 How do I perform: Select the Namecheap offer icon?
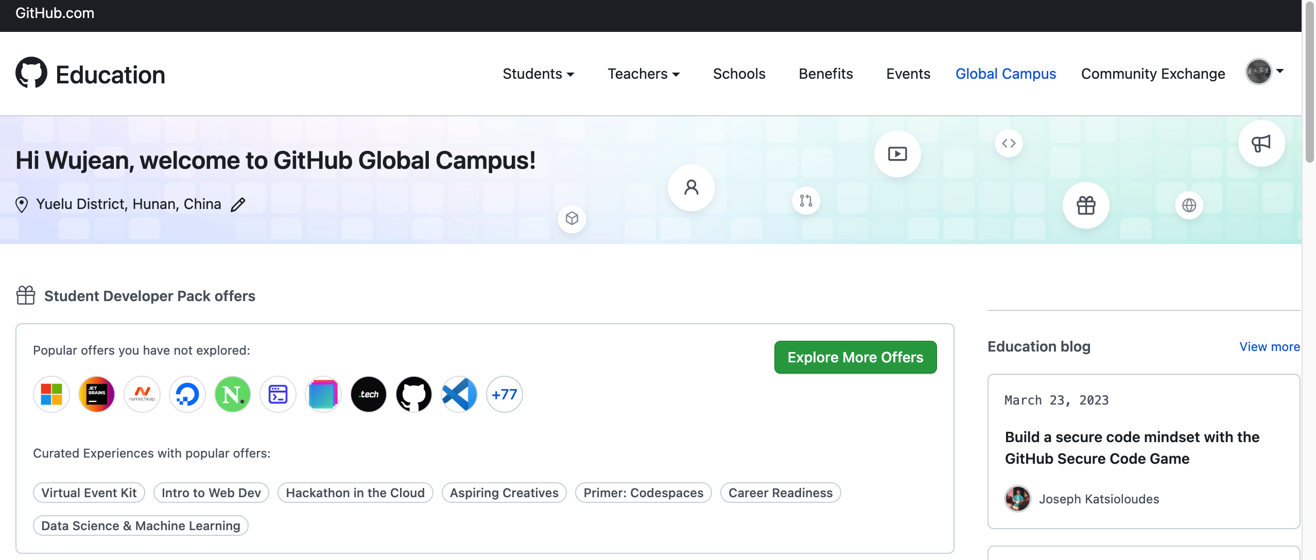coord(142,394)
